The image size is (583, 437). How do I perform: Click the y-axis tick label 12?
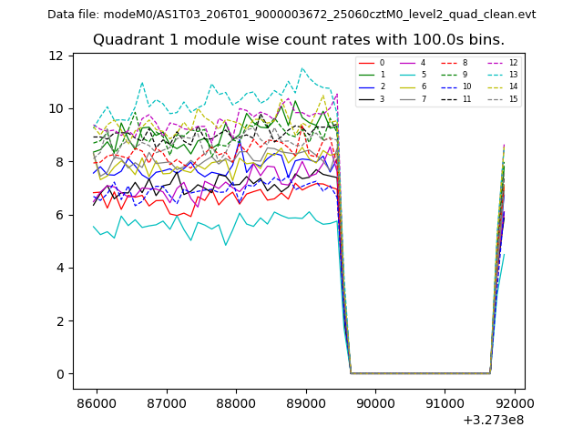[56, 56]
